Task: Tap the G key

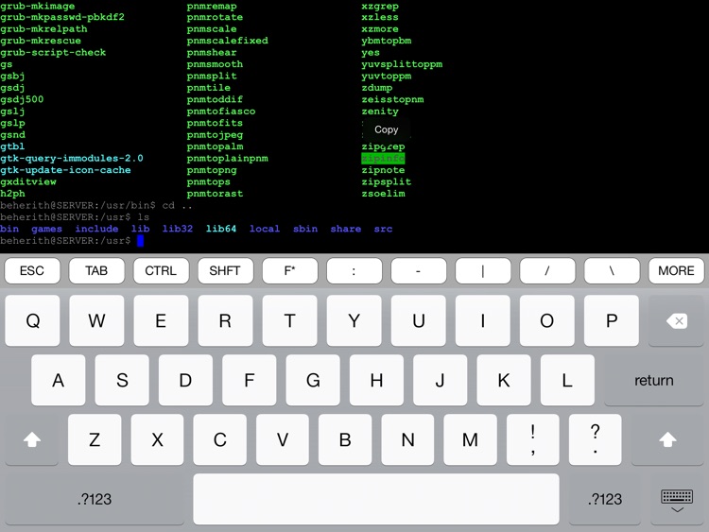Action: tap(313, 380)
